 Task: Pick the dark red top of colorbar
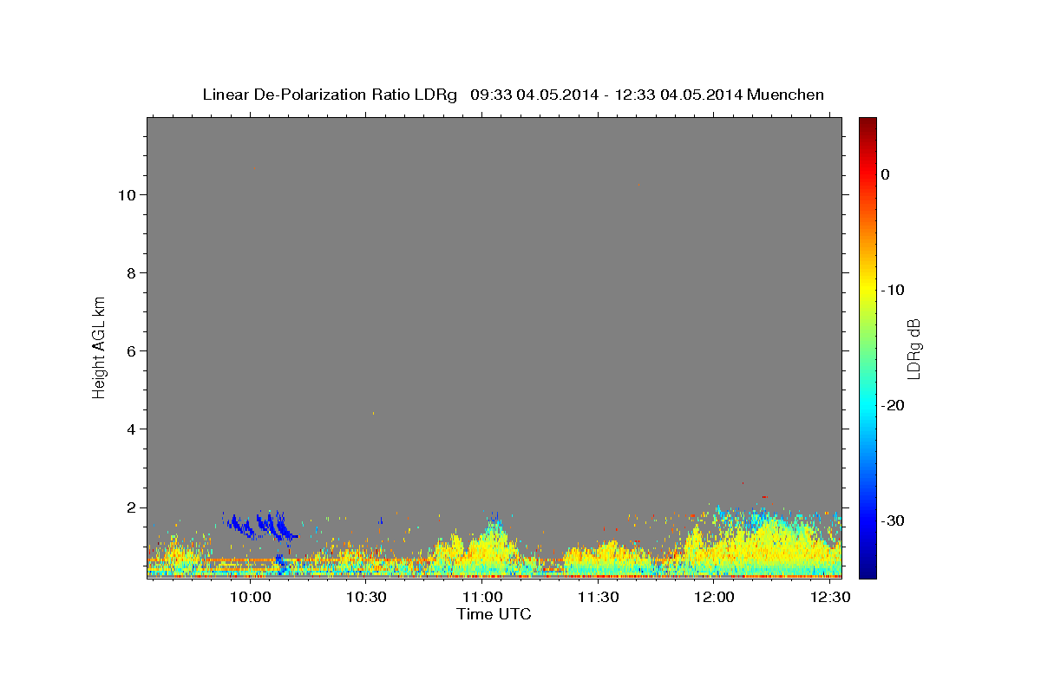[867, 123]
